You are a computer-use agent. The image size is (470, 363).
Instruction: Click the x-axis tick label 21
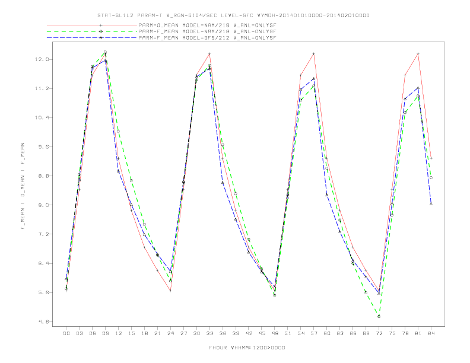click(158, 333)
